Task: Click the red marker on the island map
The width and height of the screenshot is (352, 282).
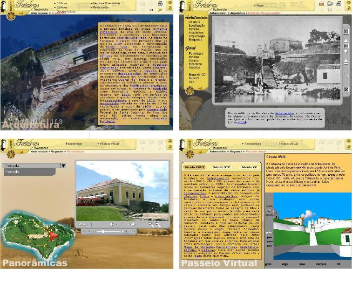Action: pos(52,236)
